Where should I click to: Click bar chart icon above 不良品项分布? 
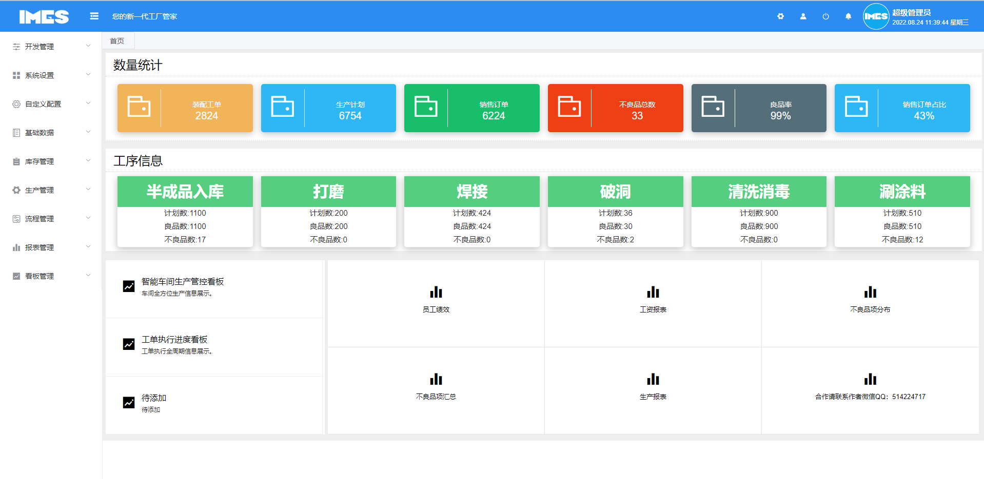tap(870, 292)
